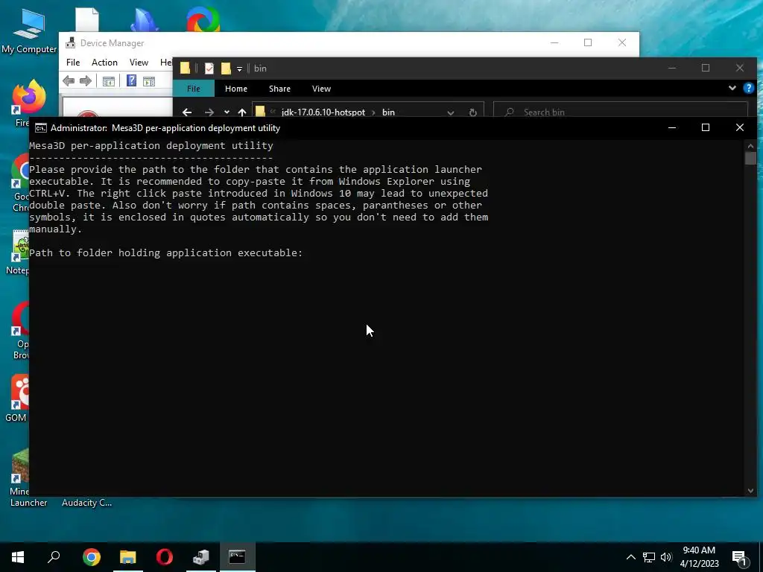The height and width of the screenshot is (572, 763).
Task: Switch to Device Manager taskbar button
Action: [201, 557]
